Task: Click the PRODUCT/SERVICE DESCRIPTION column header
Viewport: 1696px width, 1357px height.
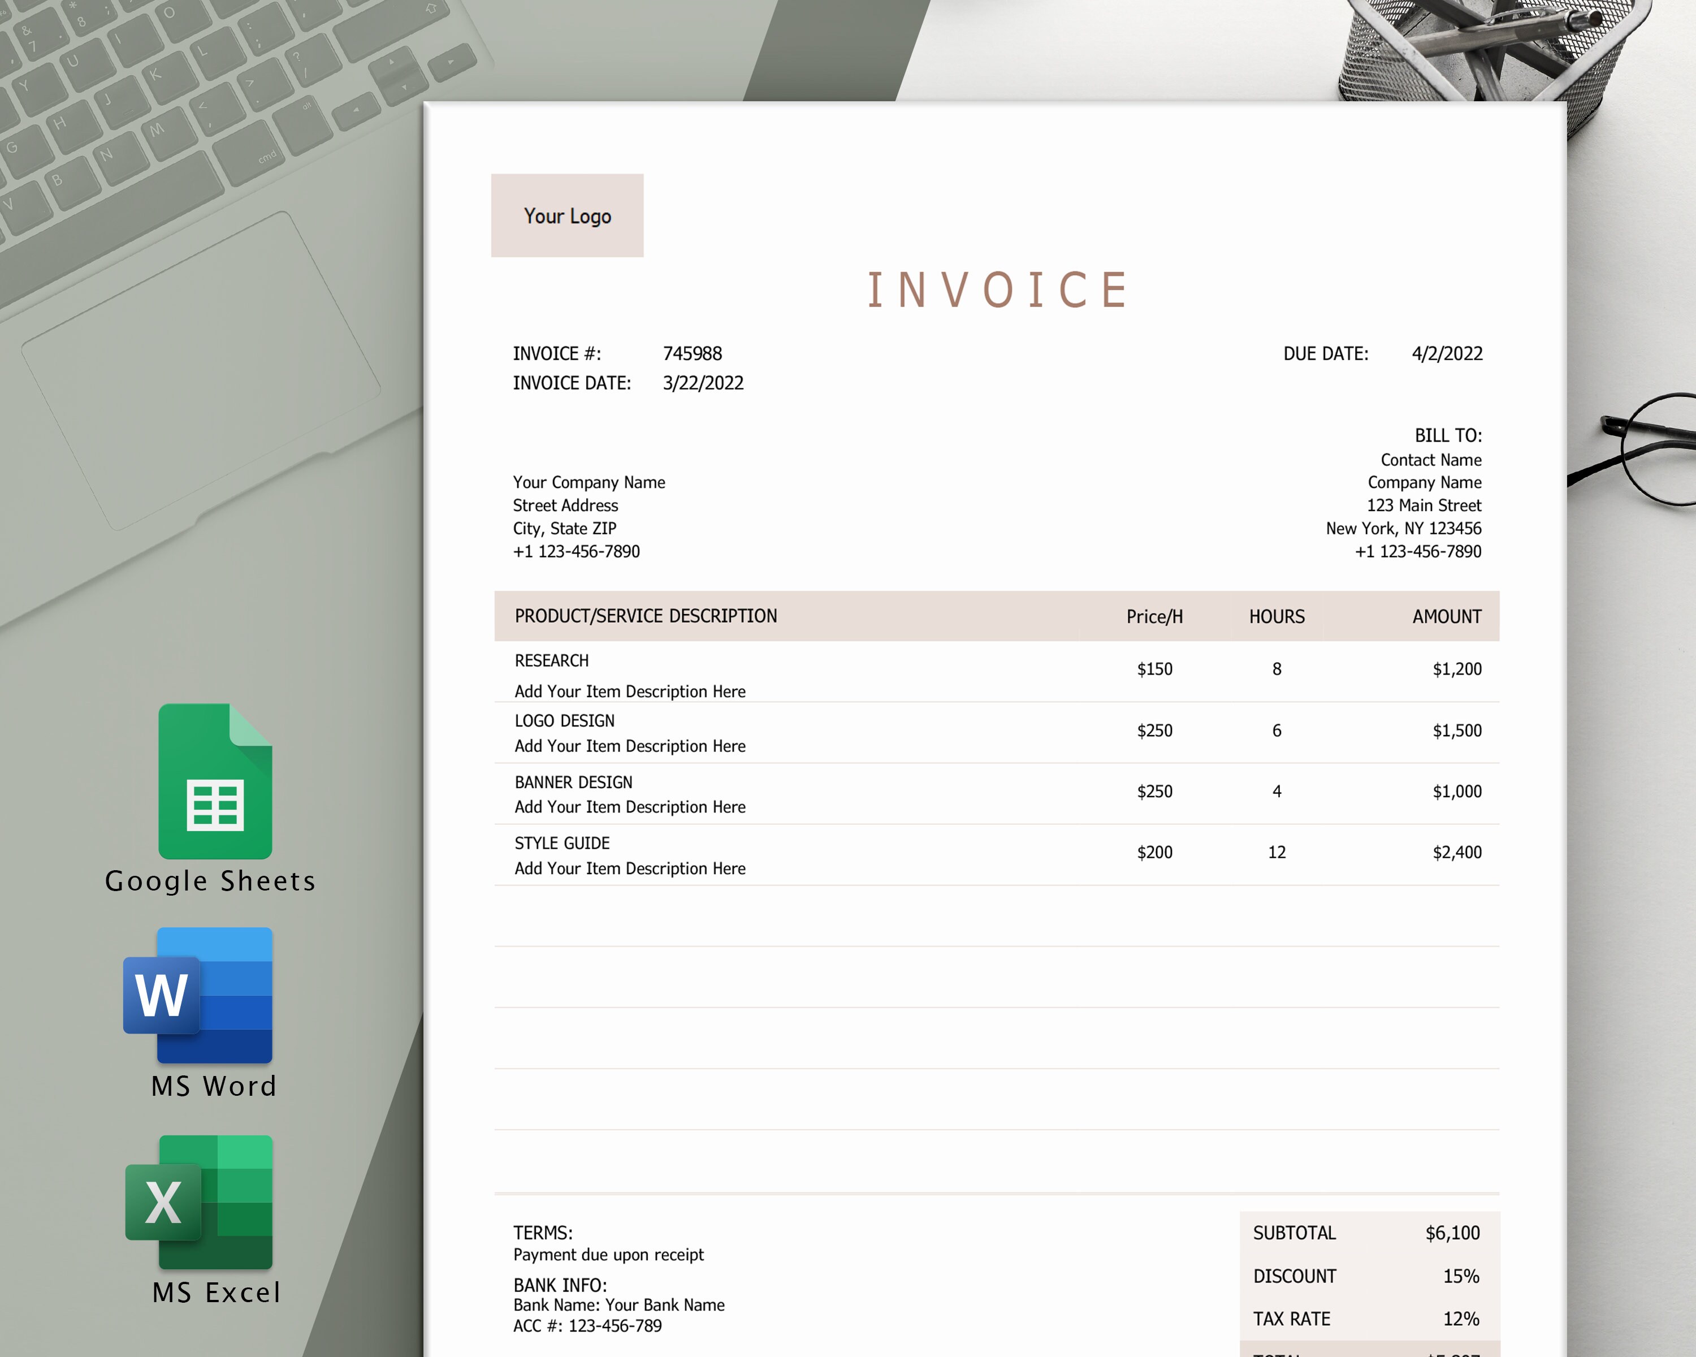Action: point(646,616)
